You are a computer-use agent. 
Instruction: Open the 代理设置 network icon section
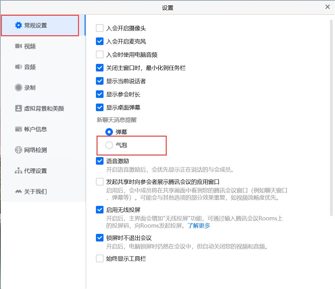(18, 171)
